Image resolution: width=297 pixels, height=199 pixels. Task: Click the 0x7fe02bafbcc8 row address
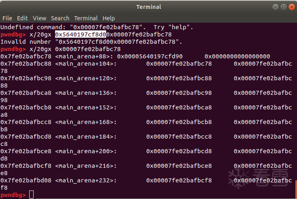[26, 122]
